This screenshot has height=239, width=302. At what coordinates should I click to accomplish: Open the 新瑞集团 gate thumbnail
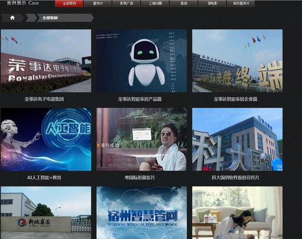tap(46, 212)
